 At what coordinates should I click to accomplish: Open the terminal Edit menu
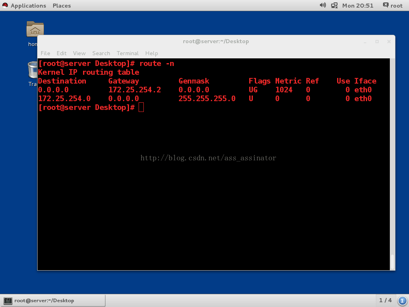(x=62, y=53)
